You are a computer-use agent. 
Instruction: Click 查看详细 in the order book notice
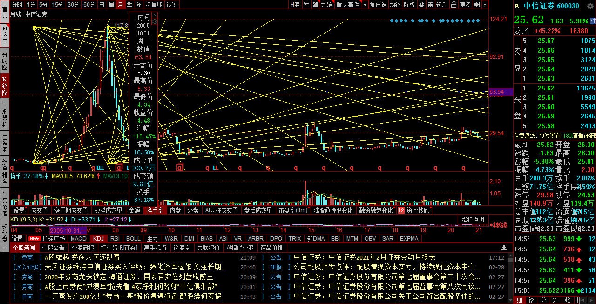pos(583,136)
